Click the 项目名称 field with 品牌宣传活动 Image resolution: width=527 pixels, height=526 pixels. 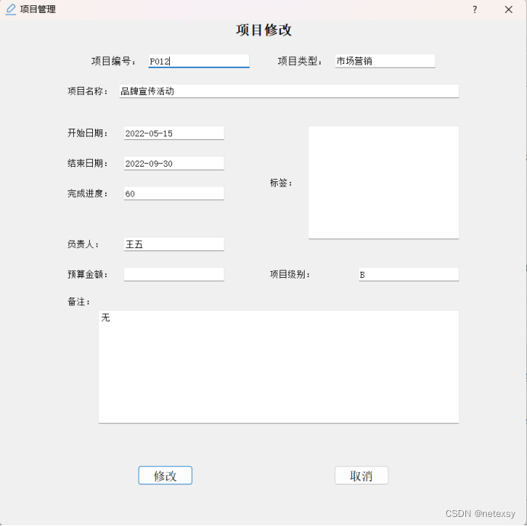(289, 91)
